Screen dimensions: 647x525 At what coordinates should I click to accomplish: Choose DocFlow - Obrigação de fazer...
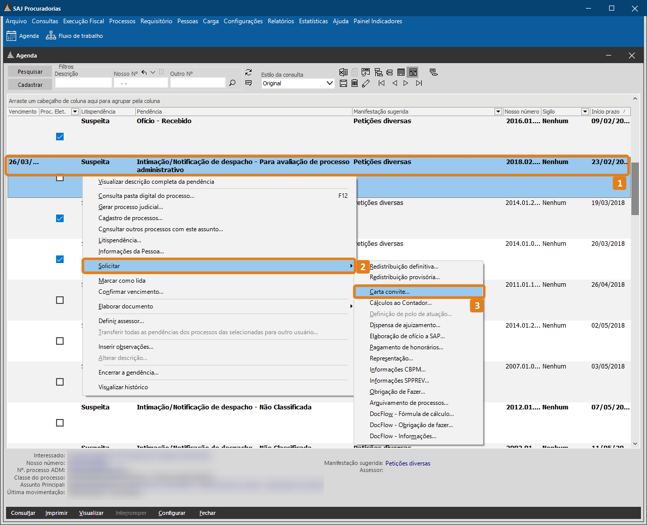419,425
